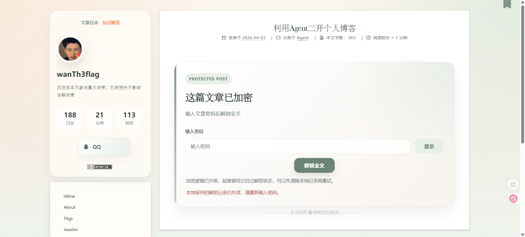The height and width of the screenshot is (237, 525).
Task: Open the T6gs menu item
Action: tap(68, 219)
